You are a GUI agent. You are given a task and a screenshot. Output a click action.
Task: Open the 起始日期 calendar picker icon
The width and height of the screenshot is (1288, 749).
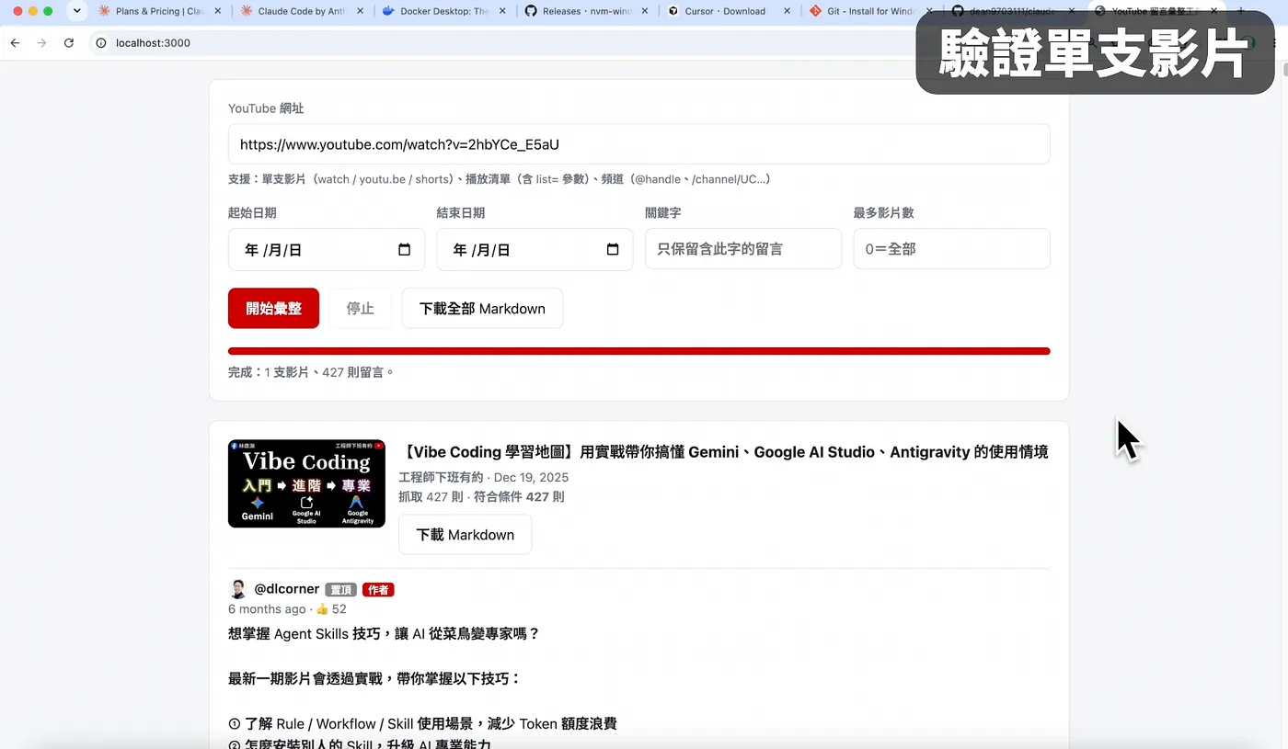coord(404,249)
